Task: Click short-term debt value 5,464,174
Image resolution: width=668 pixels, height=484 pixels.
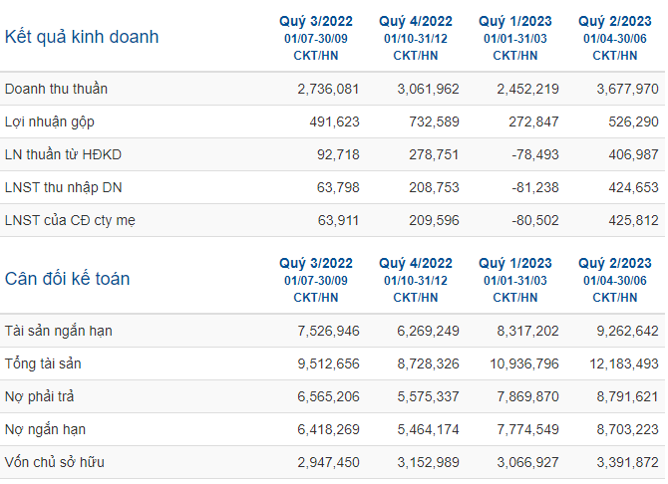Action: tap(428, 429)
